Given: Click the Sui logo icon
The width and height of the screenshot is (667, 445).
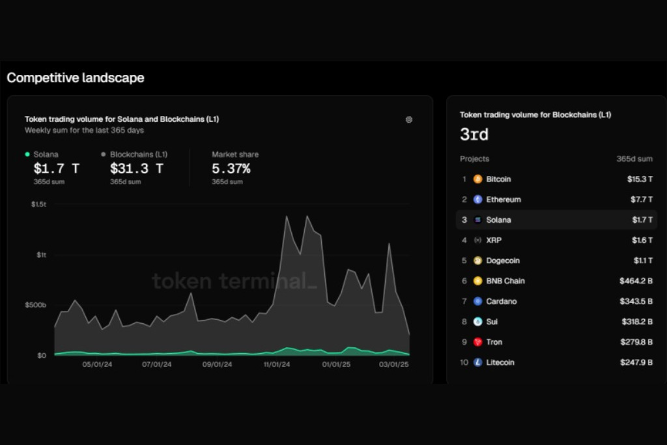Looking at the screenshot, I should (x=477, y=322).
